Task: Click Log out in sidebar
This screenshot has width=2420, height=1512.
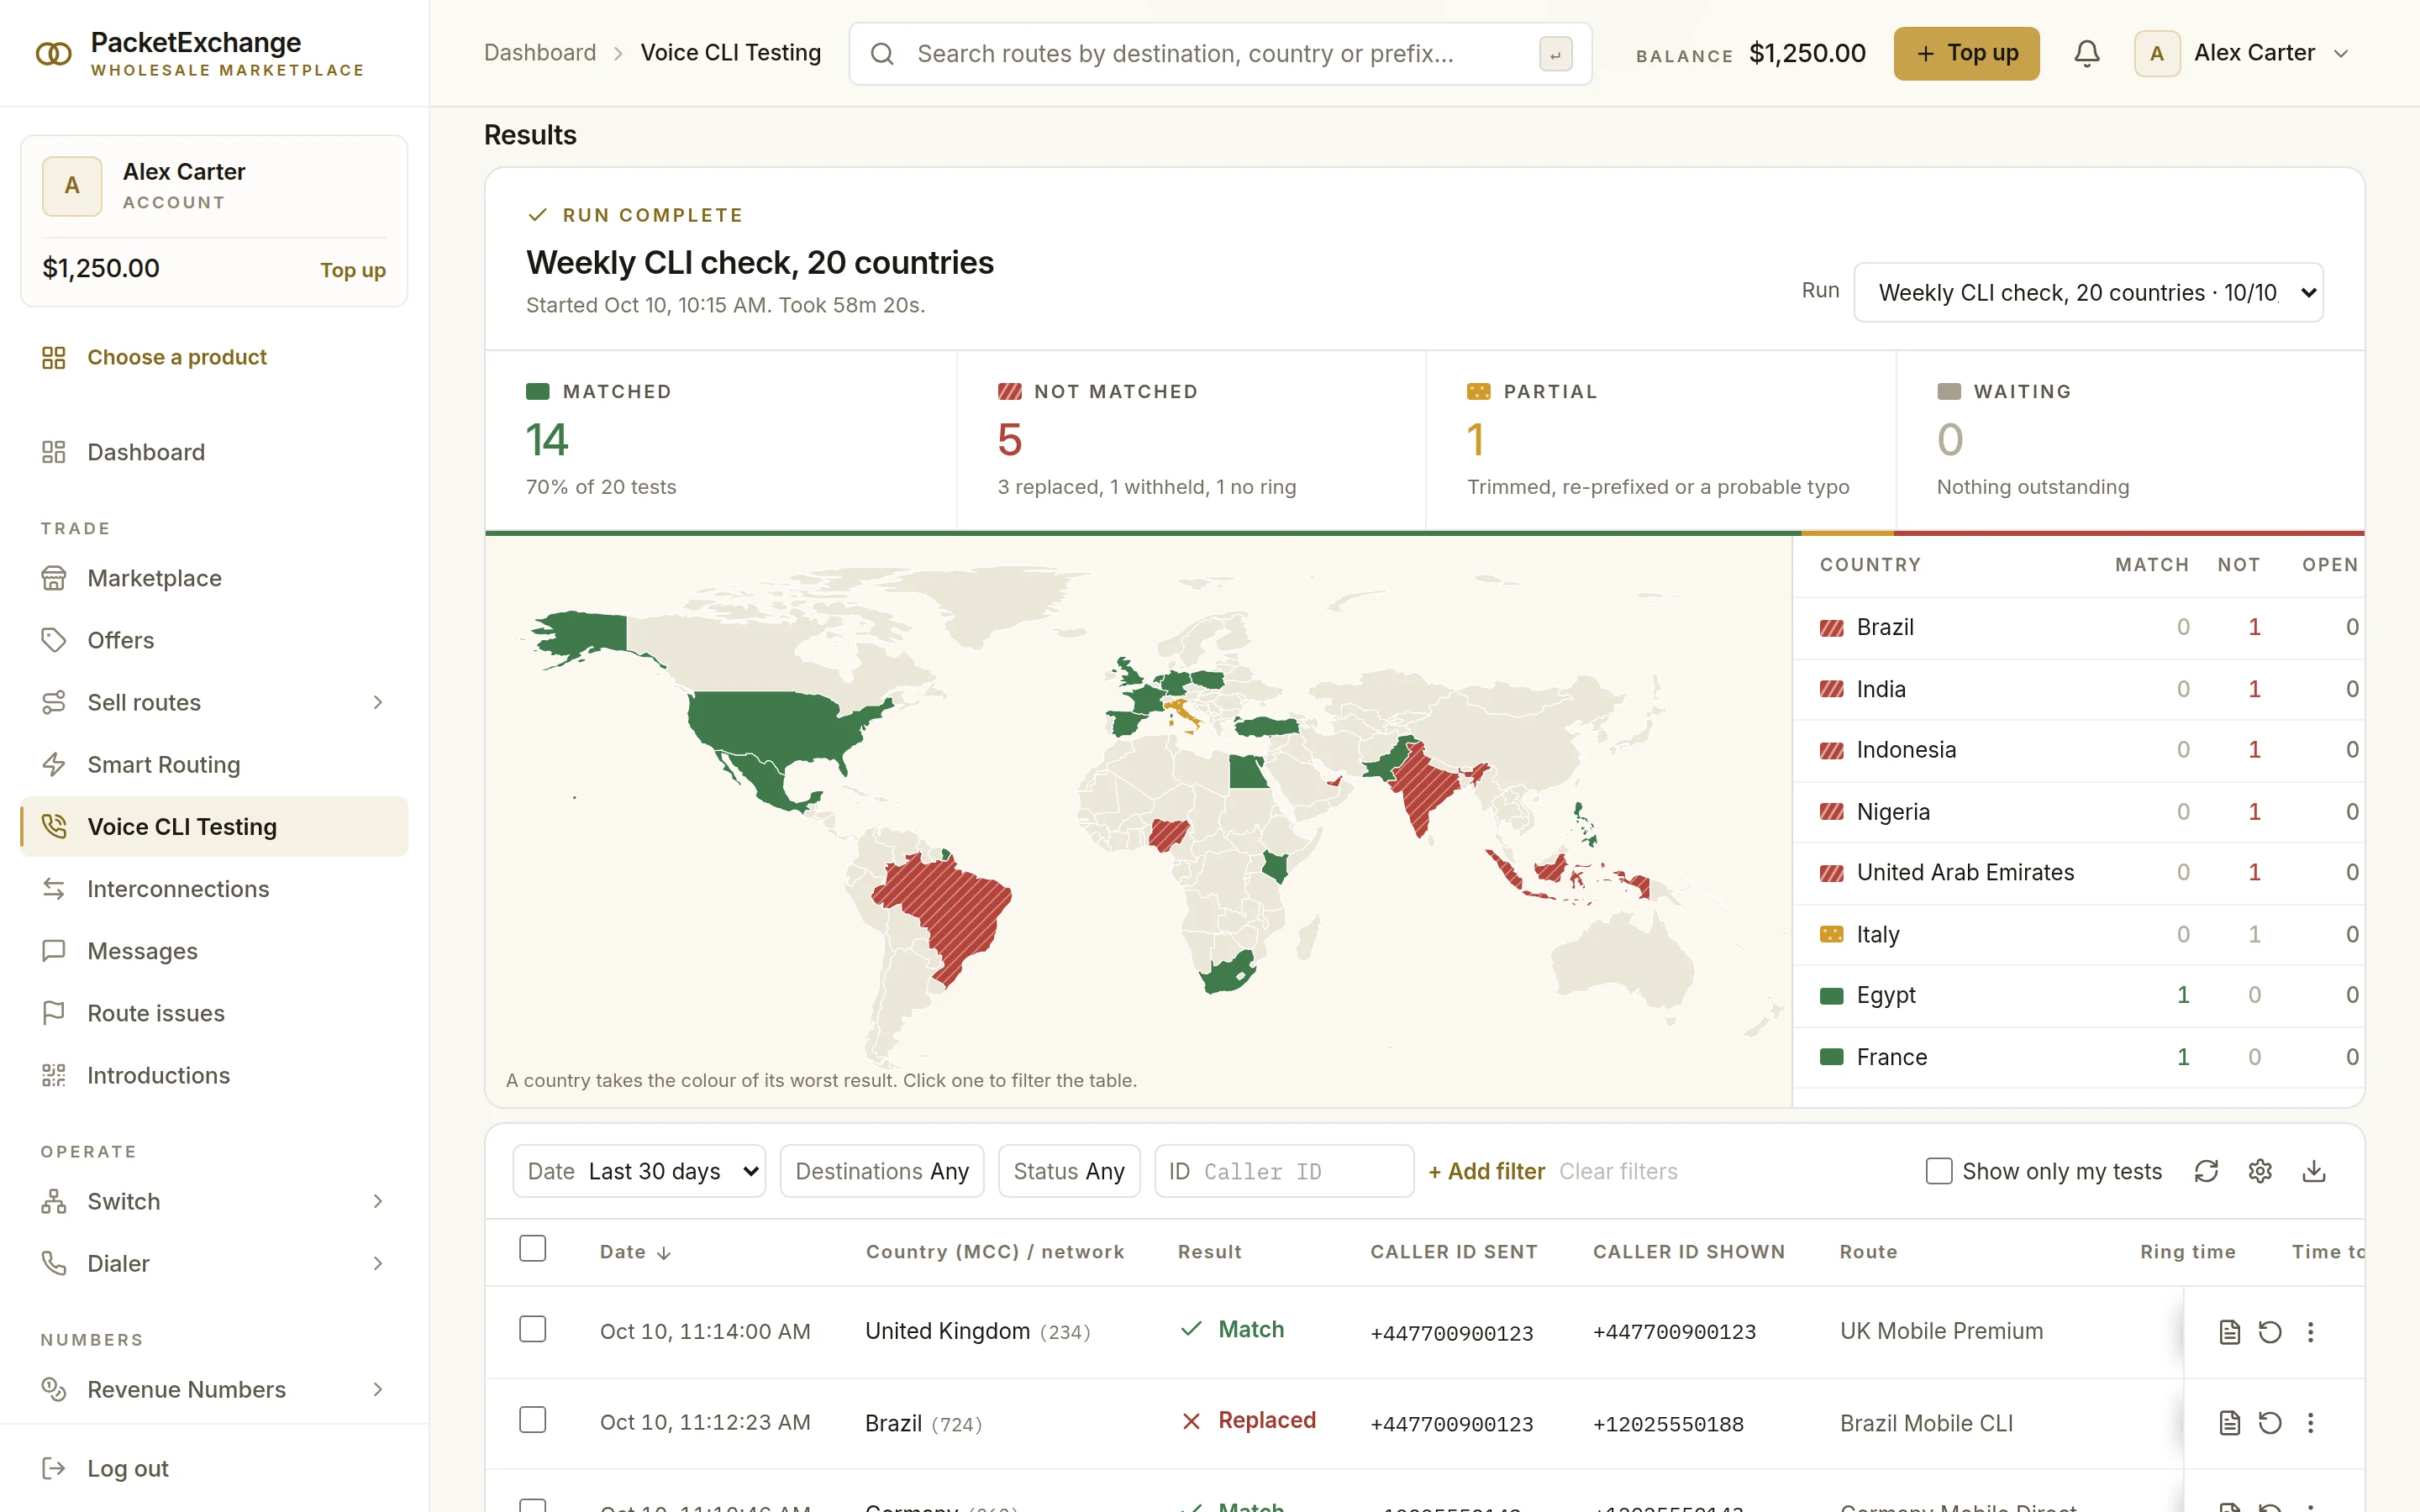Action: pyautogui.click(x=214, y=1468)
